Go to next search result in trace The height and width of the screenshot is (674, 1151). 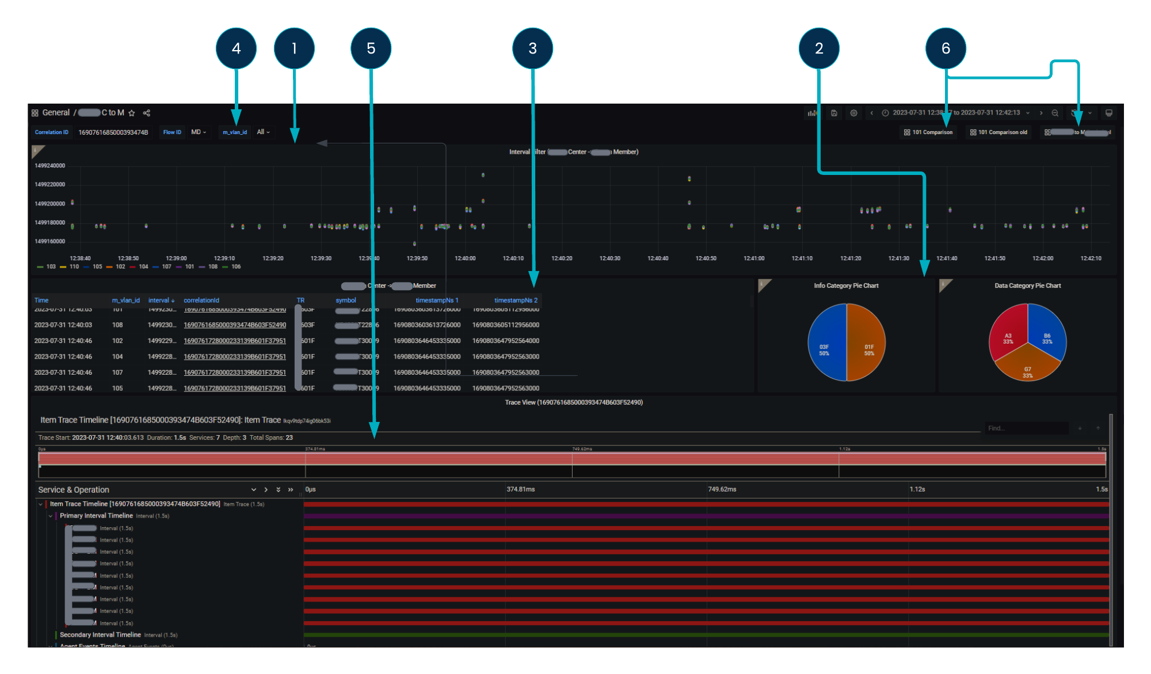1080,428
